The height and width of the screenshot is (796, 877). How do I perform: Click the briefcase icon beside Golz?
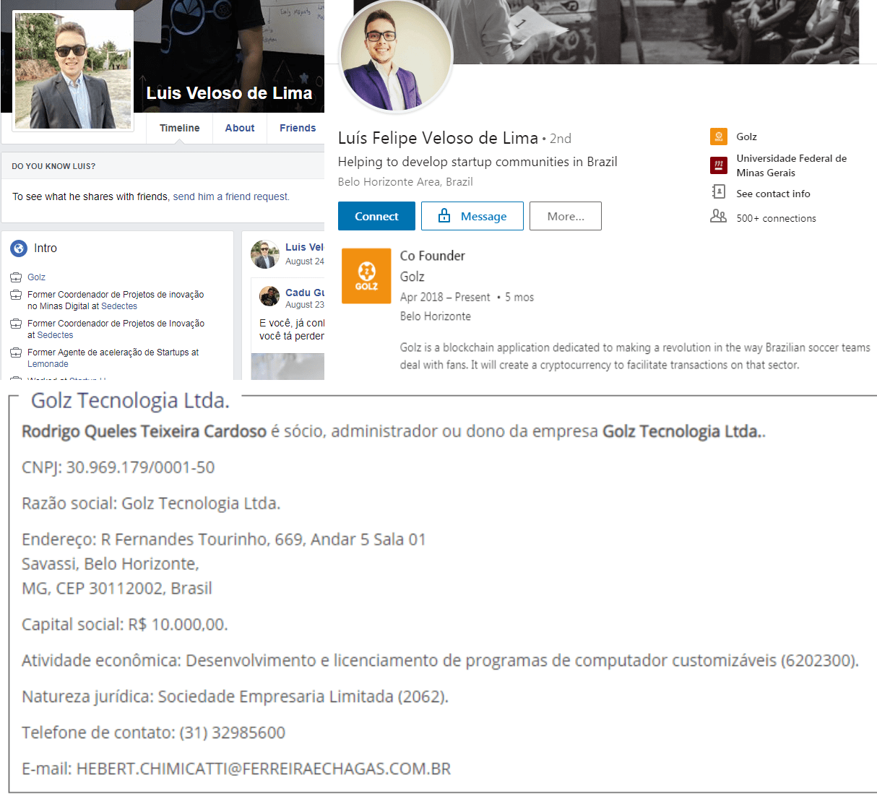pyautogui.click(x=16, y=277)
